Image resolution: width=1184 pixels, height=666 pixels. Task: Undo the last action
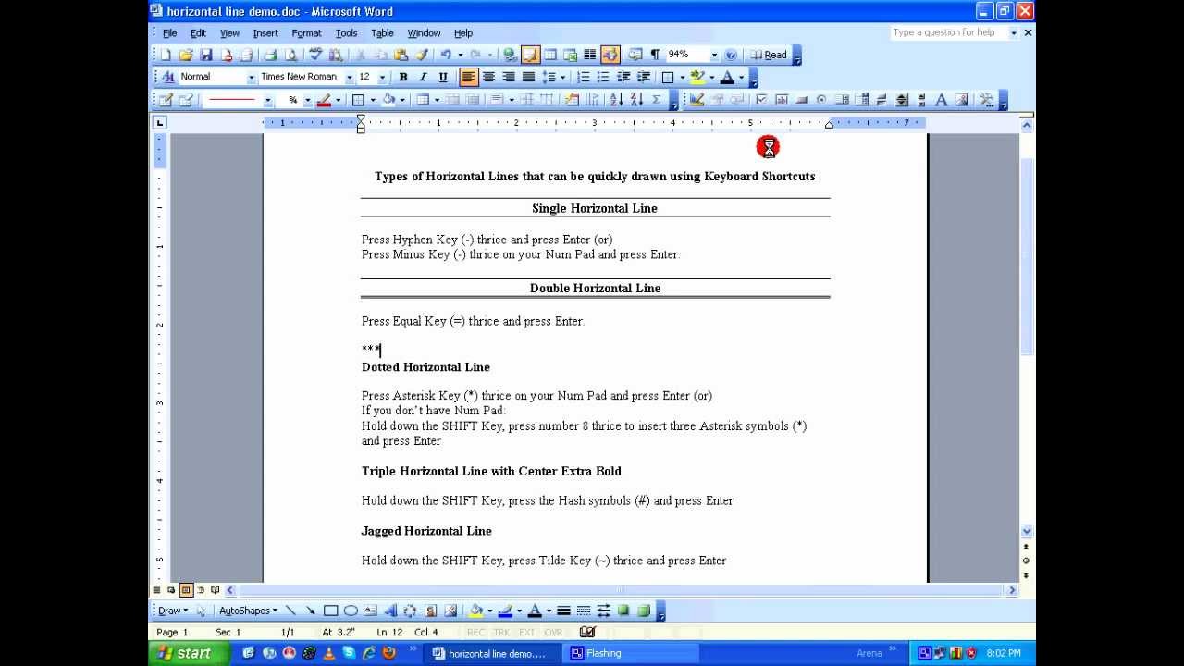[446, 55]
